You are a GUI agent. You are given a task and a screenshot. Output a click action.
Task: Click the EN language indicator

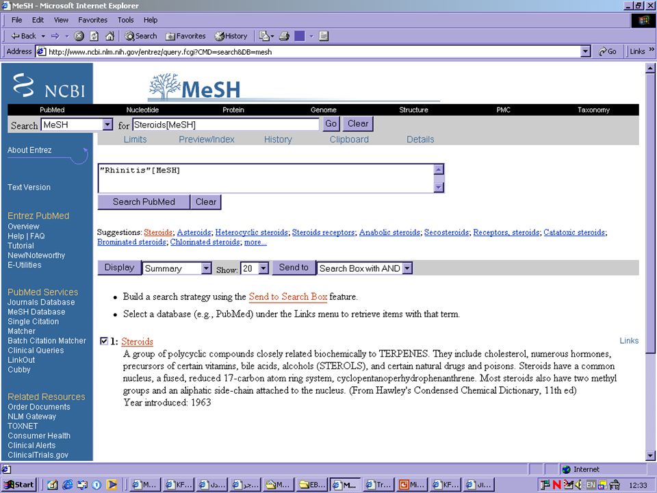pos(591,485)
